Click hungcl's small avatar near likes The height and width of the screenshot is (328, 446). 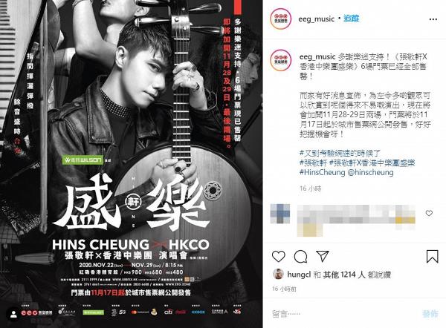pyautogui.click(x=278, y=274)
